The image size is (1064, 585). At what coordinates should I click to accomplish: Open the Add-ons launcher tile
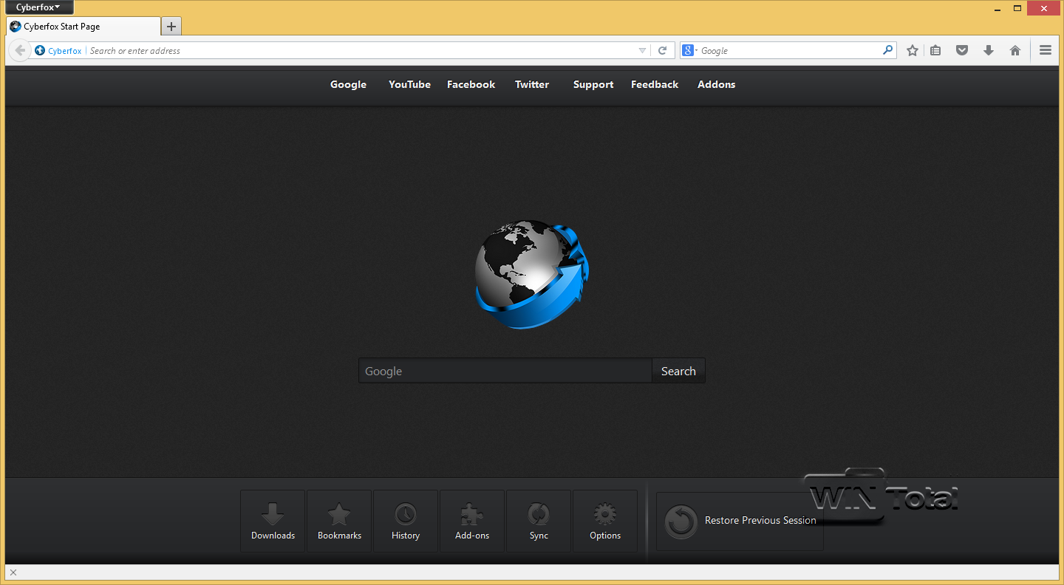[x=472, y=521]
